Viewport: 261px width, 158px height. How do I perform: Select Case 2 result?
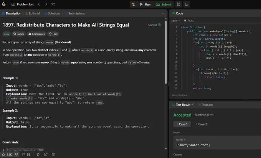click(202, 124)
